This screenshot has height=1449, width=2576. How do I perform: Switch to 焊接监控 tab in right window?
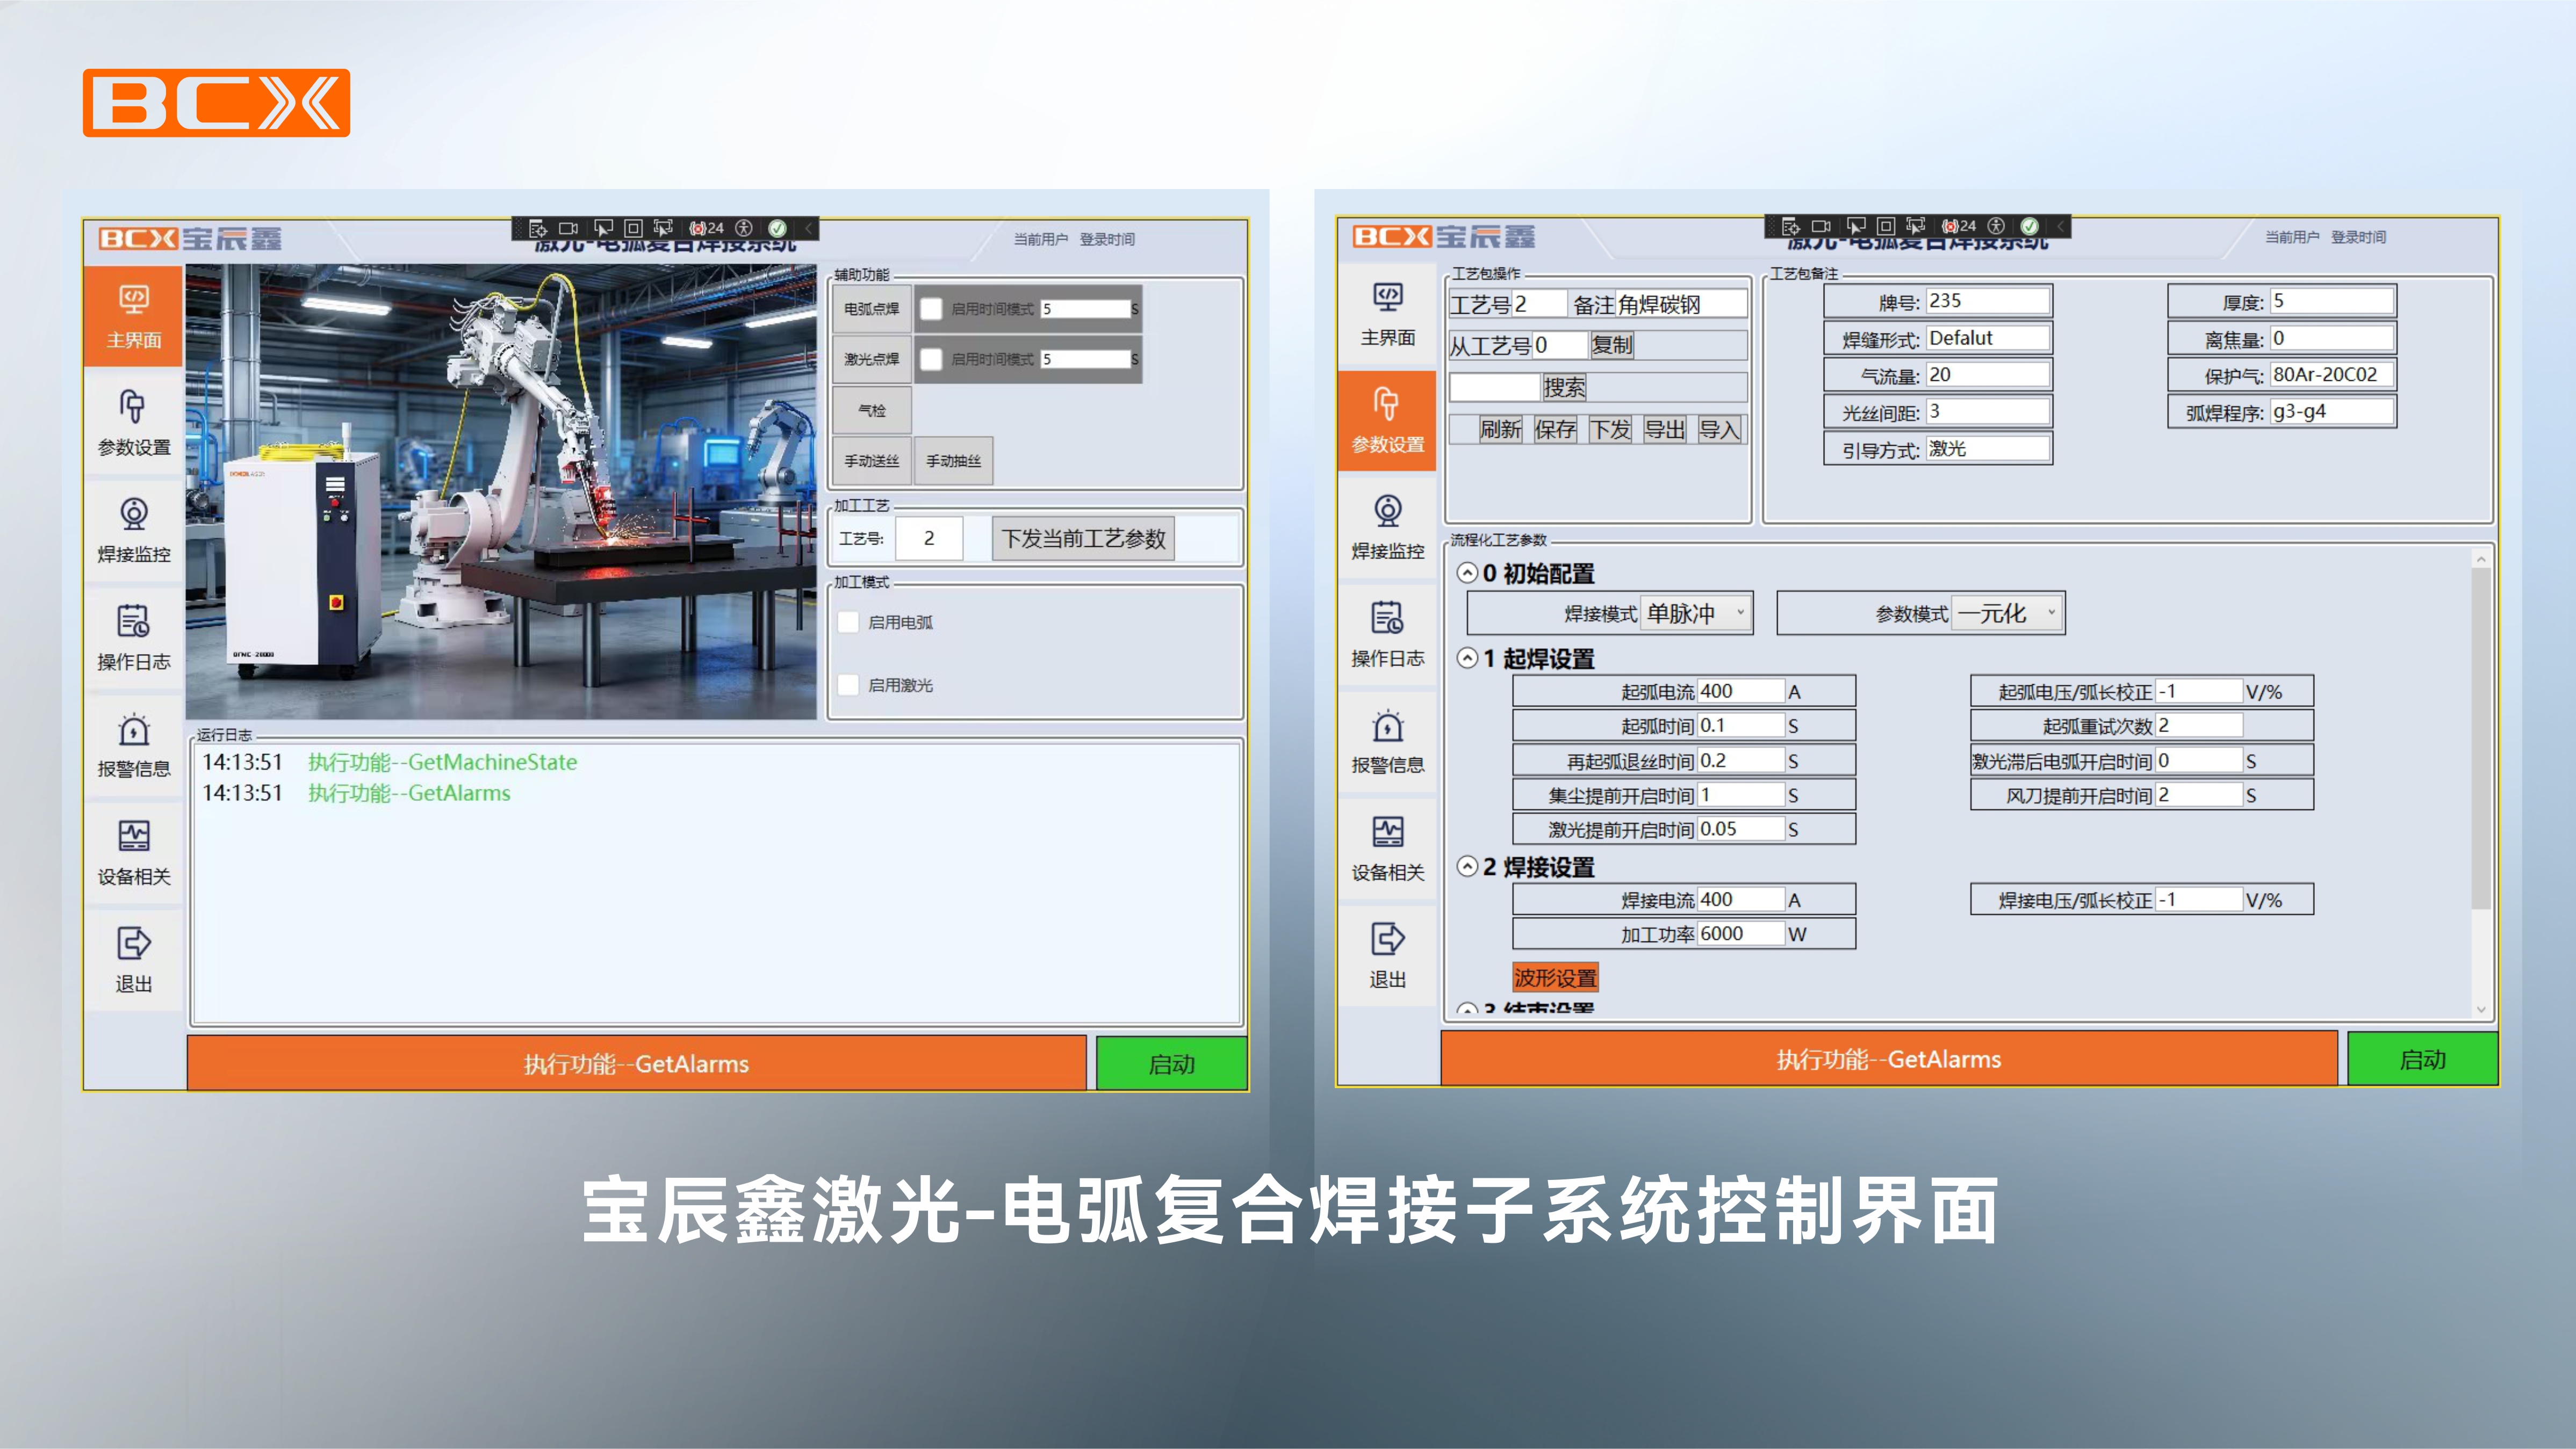point(1387,527)
